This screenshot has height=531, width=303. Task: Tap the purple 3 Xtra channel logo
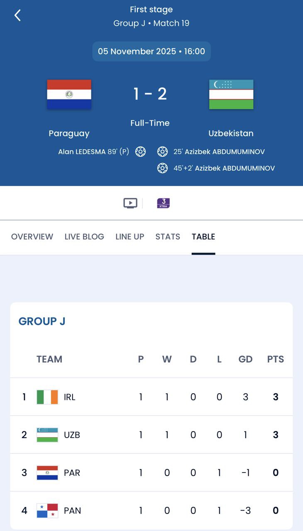164,203
